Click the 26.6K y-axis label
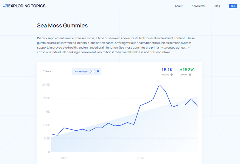This screenshot has width=240, height=164. [46, 85]
